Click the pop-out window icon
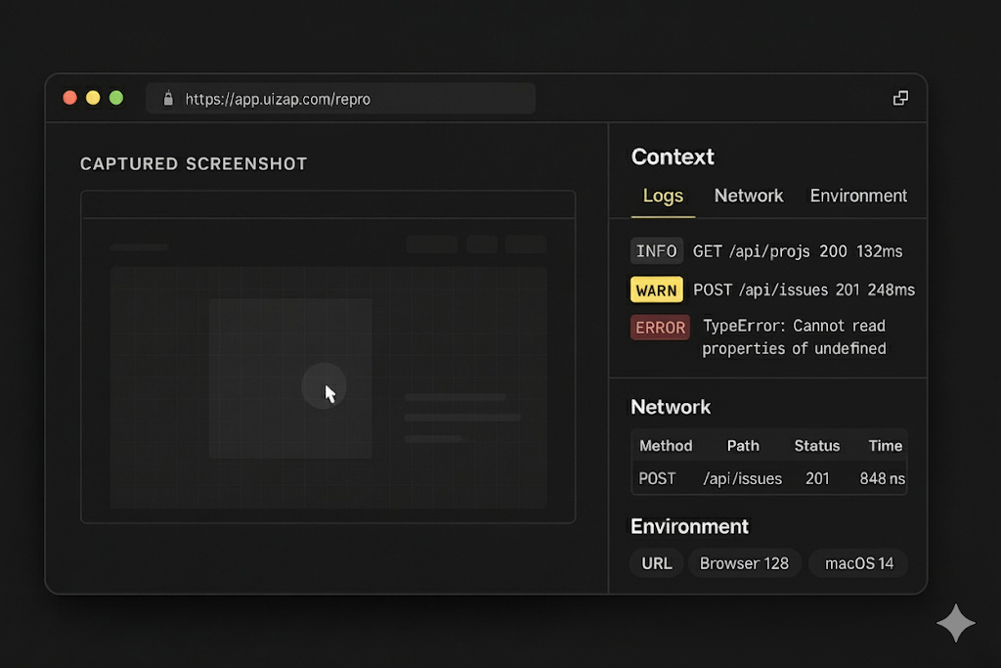The height and width of the screenshot is (668, 1001). tap(899, 98)
